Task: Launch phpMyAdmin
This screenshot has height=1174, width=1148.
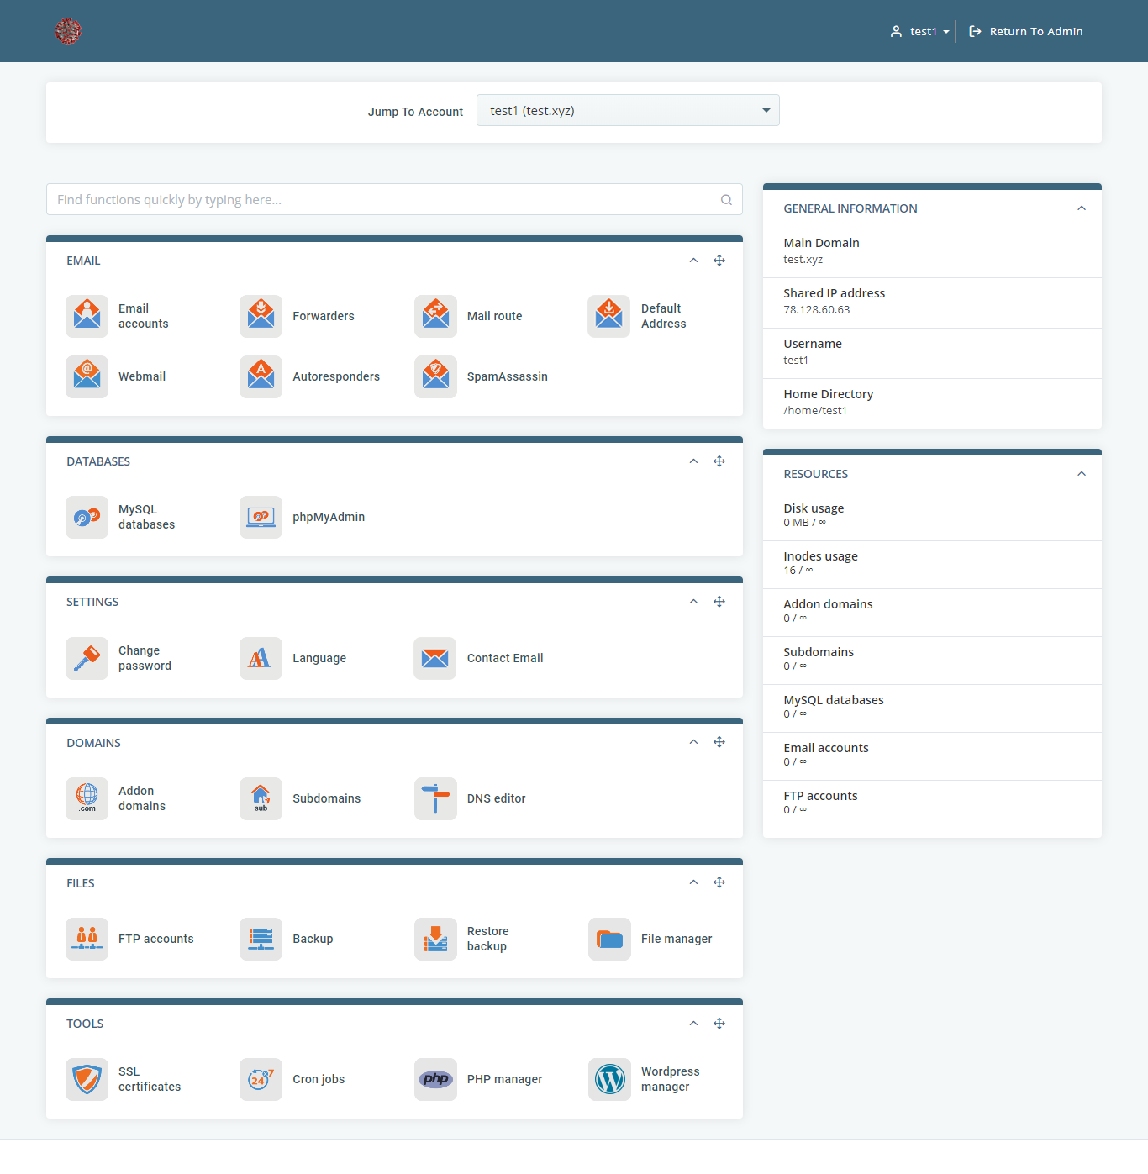Action: pos(261,517)
